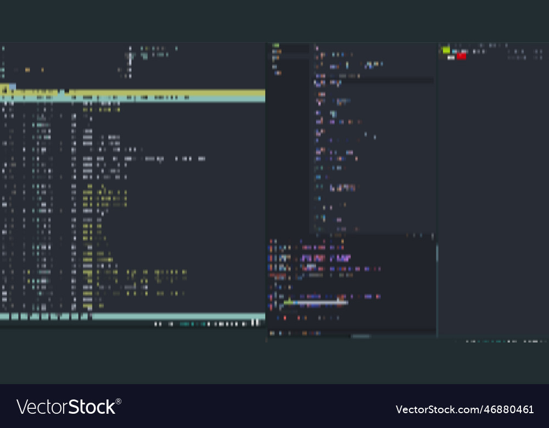Click the rightmost small icon atop the lower code panel

(x=432, y=236)
